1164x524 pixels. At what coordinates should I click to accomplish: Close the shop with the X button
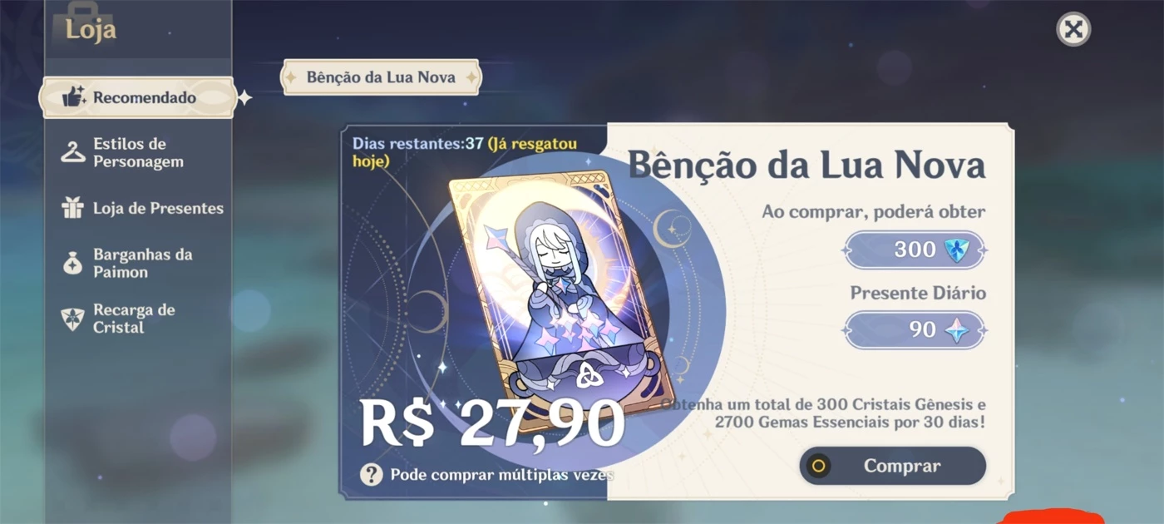1073,30
